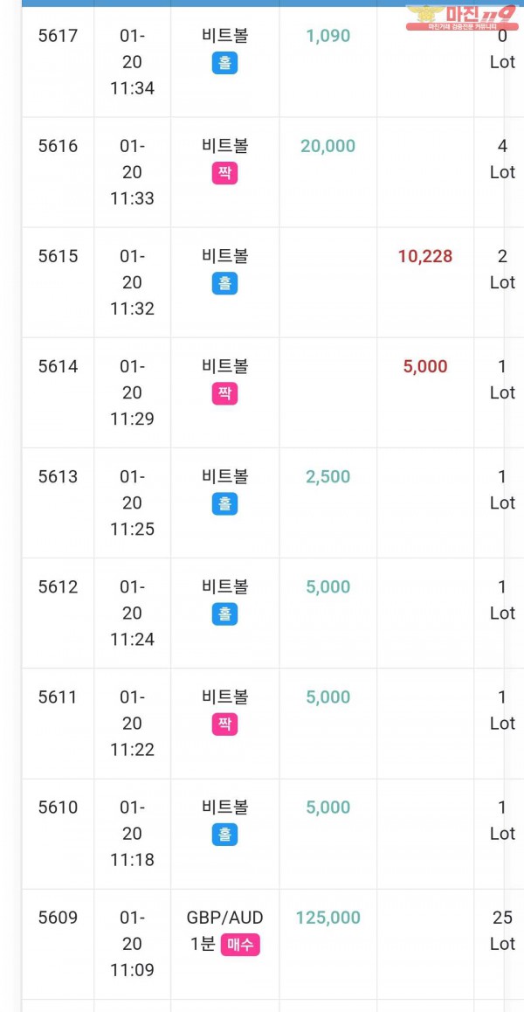Click the 01-20 11:33 timestamp
Image resolution: width=524 pixels, height=1012 pixels.
(x=132, y=172)
